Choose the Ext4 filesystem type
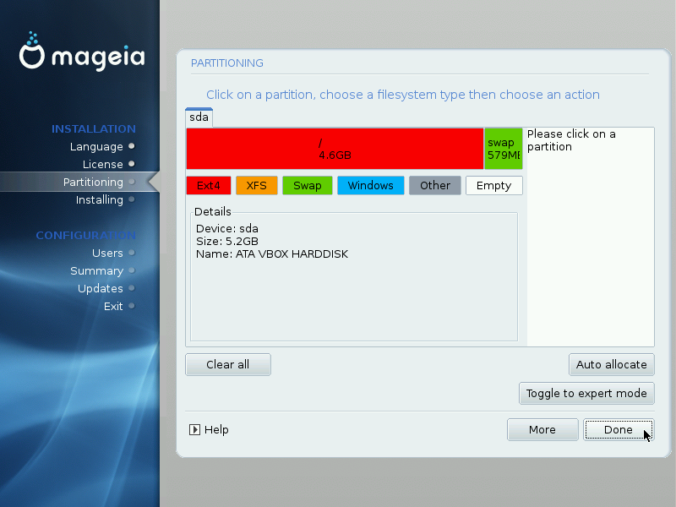This screenshot has height=507, width=676. point(209,185)
